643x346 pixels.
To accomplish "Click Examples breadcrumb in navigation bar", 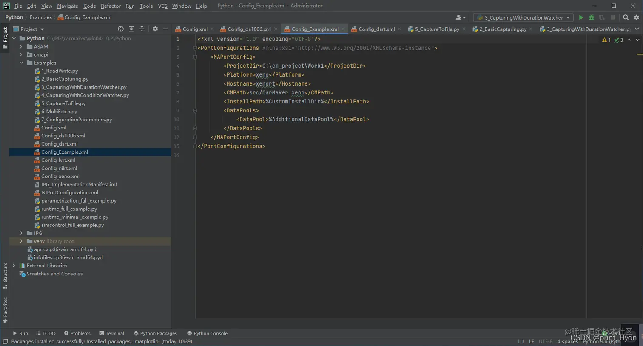I will (40, 17).
